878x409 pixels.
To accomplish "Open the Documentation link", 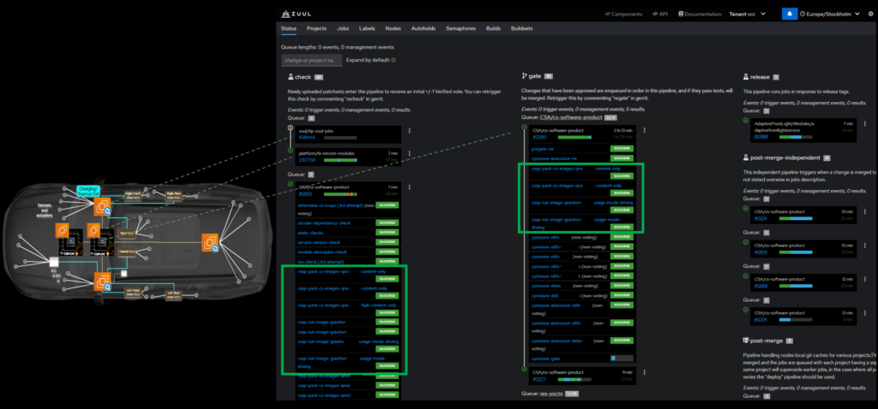I will click(700, 14).
